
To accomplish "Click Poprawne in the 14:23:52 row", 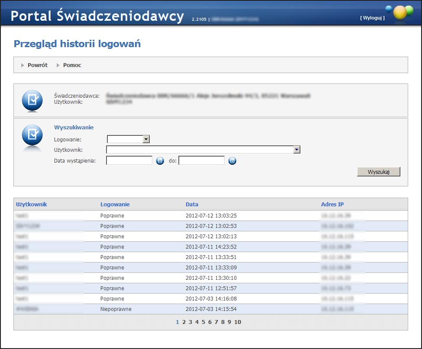I will point(112,247).
